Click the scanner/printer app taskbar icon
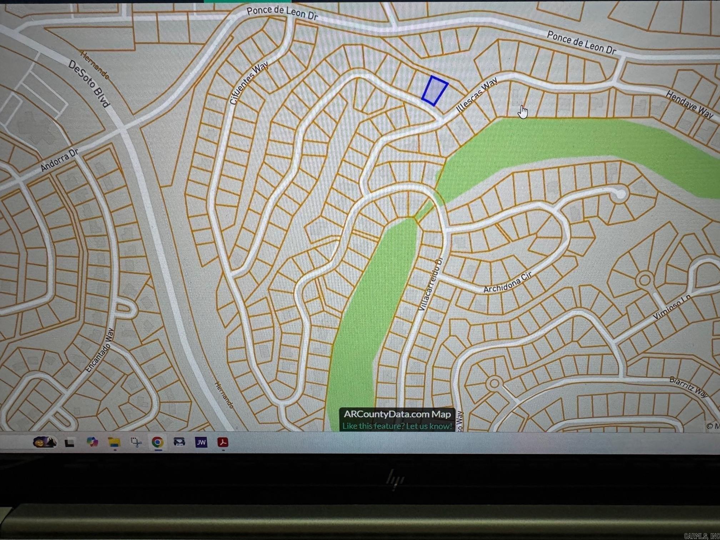The image size is (720, 540). [x=179, y=442]
